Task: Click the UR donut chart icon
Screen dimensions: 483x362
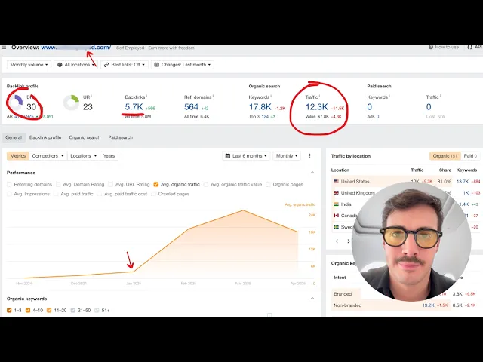Action: 71,103
